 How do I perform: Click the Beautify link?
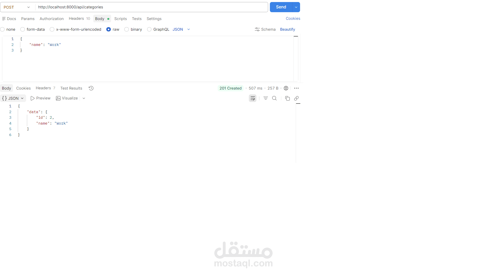point(287,29)
